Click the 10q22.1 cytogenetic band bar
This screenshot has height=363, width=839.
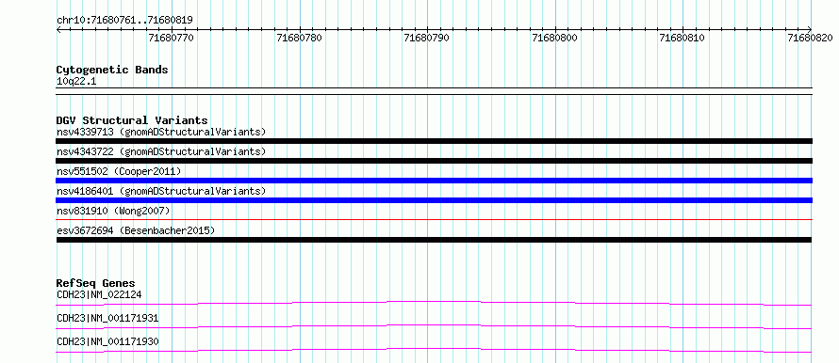tap(434, 91)
